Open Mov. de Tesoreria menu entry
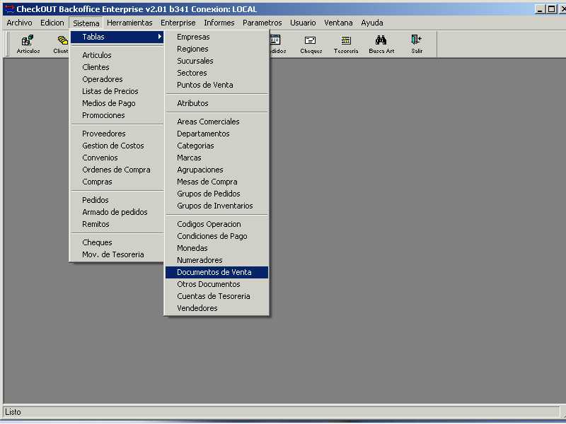 point(117,254)
